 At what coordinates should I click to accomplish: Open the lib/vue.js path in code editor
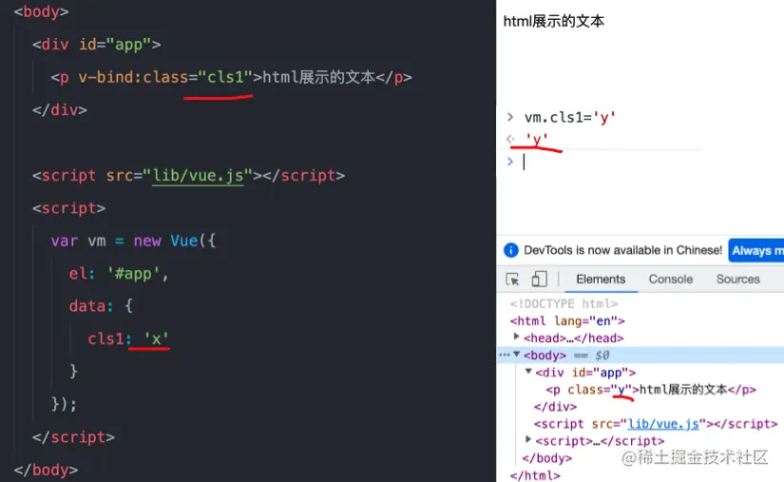pyautogui.click(x=198, y=176)
